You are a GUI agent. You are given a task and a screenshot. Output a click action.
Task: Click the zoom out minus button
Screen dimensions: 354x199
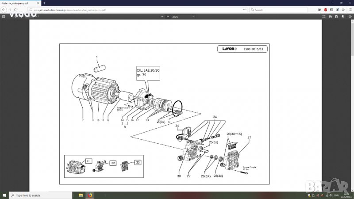click(x=162, y=16)
